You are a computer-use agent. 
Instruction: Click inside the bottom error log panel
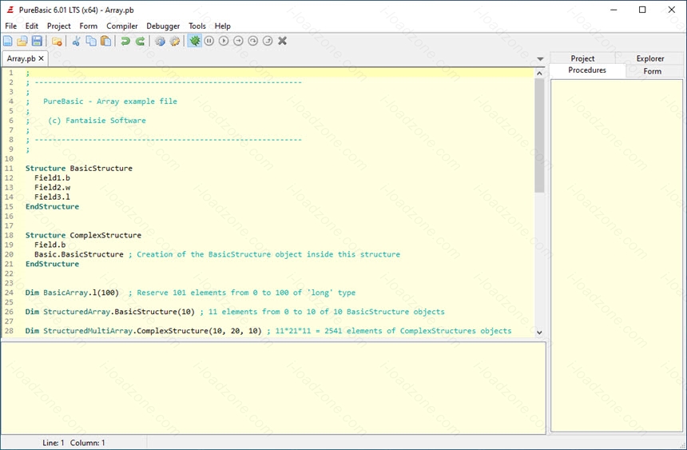273,388
